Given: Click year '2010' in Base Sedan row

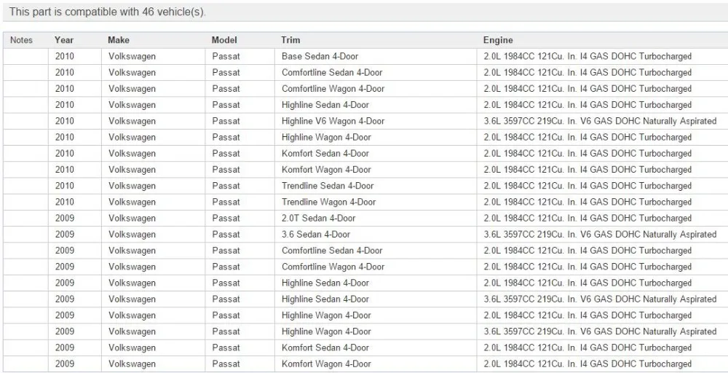Looking at the screenshot, I should point(65,57).
